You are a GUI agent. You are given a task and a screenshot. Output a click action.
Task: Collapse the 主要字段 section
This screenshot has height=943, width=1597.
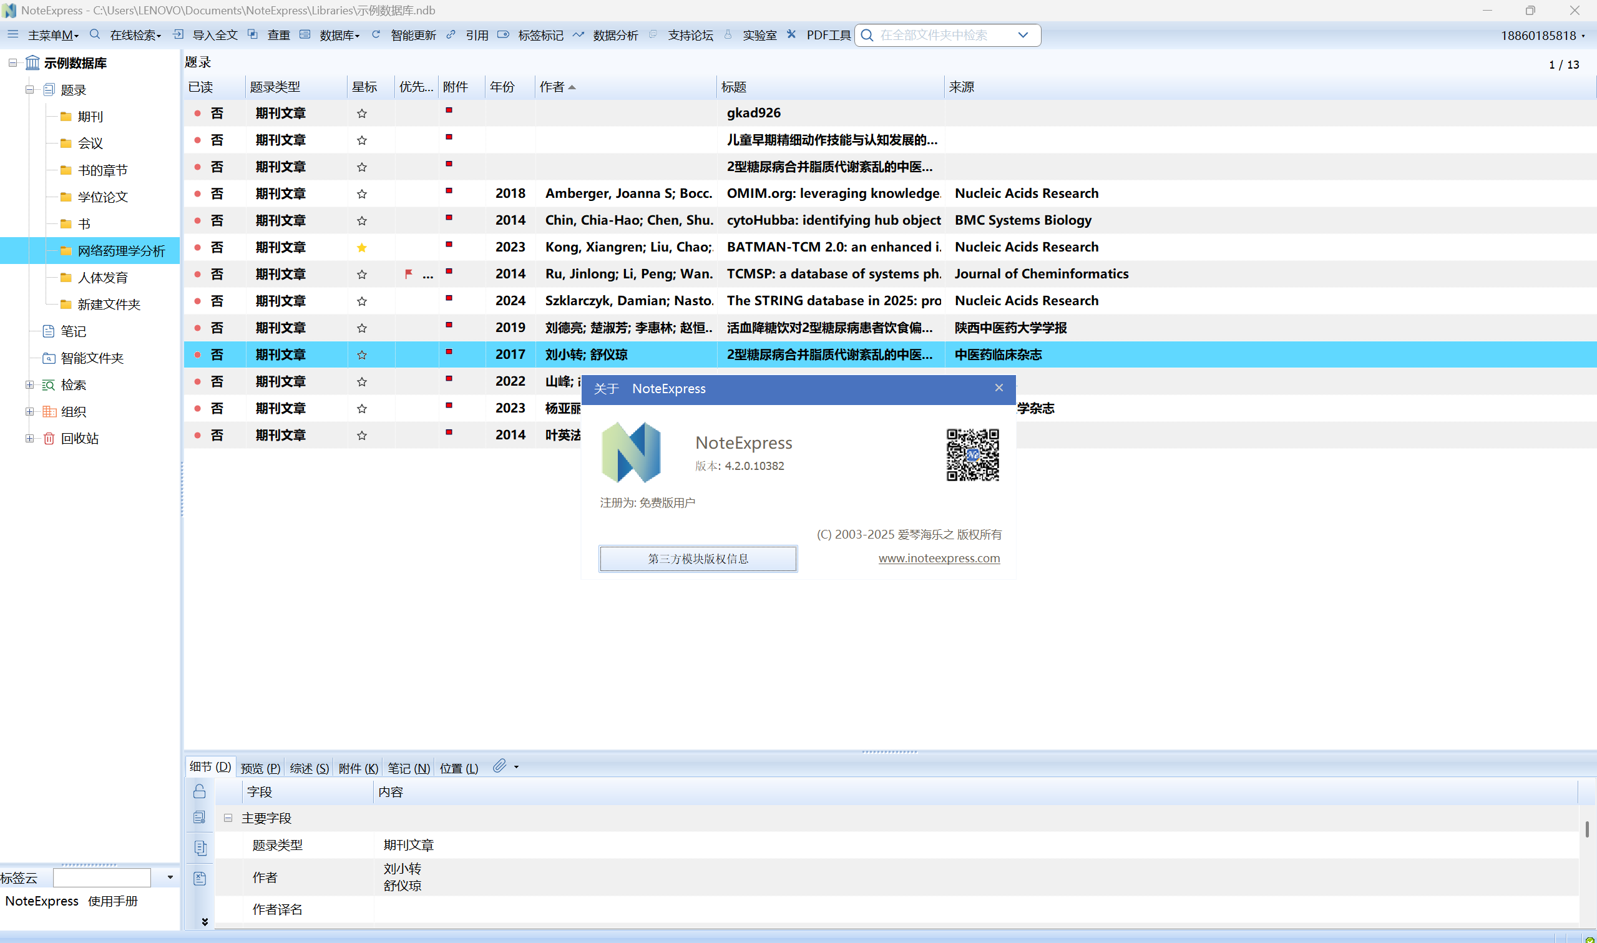228,818
